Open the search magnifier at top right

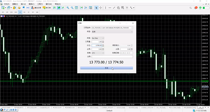click(x=190, y=8)
